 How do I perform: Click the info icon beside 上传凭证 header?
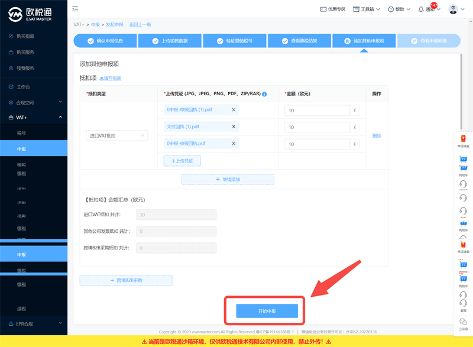[x=264, y=94]
